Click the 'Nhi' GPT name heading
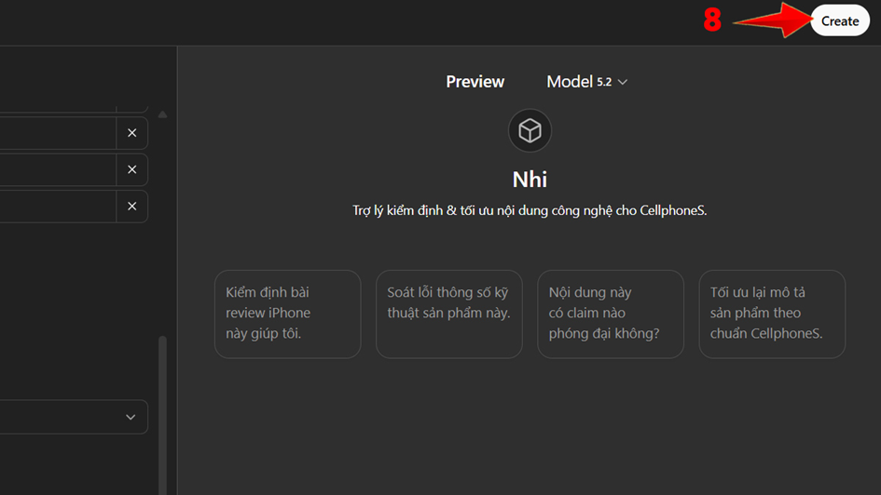 pos(530,180)
